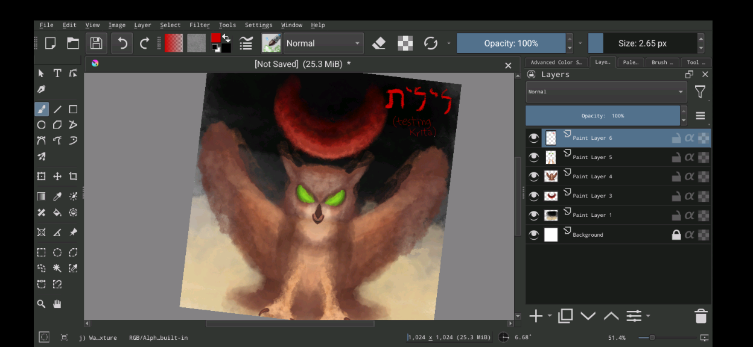The height and width of the screenshot is (347, 753).
Task: Select the Line tool
Action: point(57,109)
